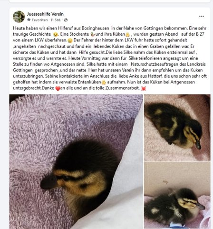The image size is (213, 229).
Task: Click crying emoji after 'überfahren.'
Action: (x=70, y=41)
